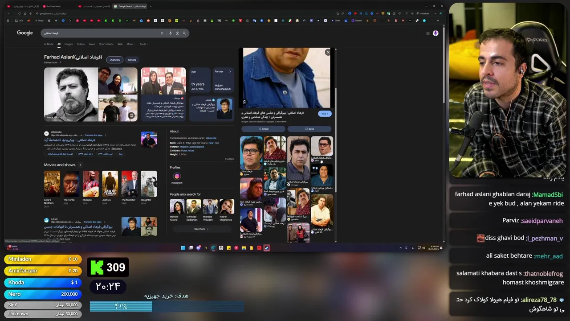Open Leila's Brothers movie poster

[x=52, y=184]
